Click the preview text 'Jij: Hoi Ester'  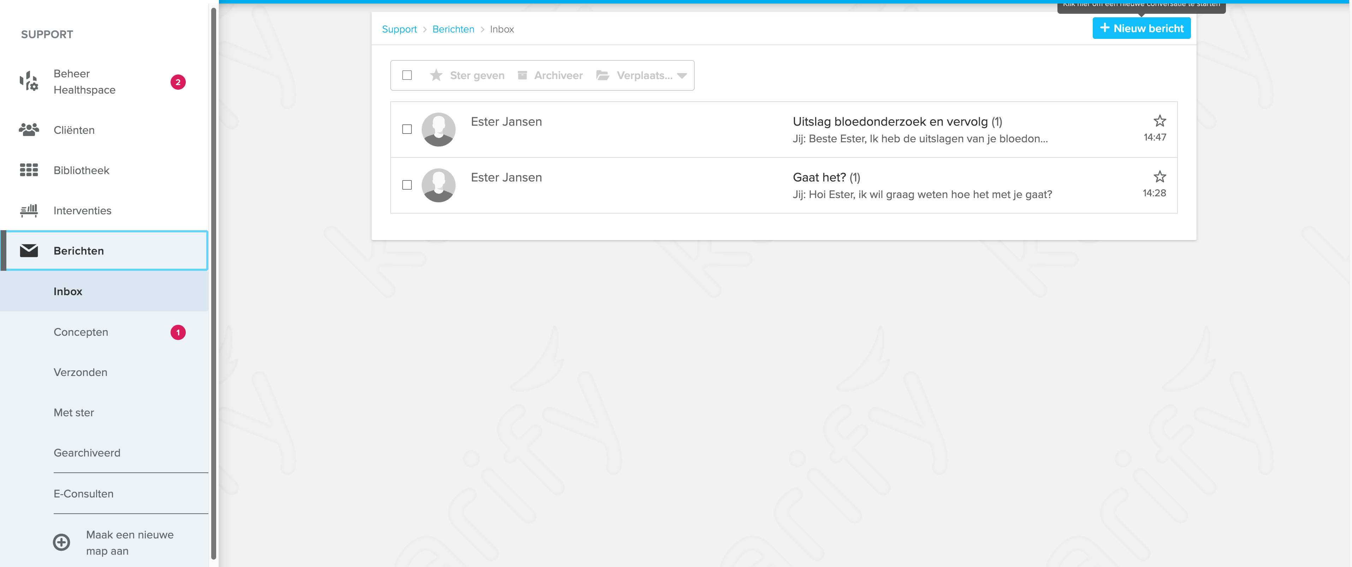[921, 195]
